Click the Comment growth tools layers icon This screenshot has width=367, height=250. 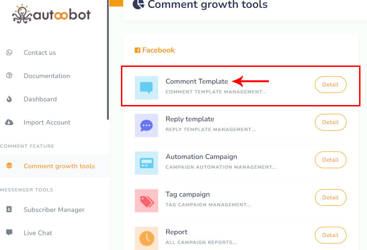pos(9,166)
